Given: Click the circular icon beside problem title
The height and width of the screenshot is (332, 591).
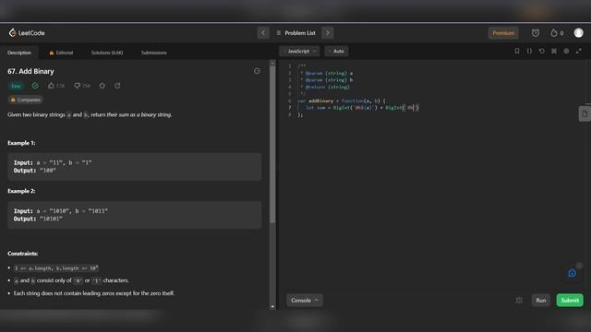Looking at the screenshot, I should point(257,71).
